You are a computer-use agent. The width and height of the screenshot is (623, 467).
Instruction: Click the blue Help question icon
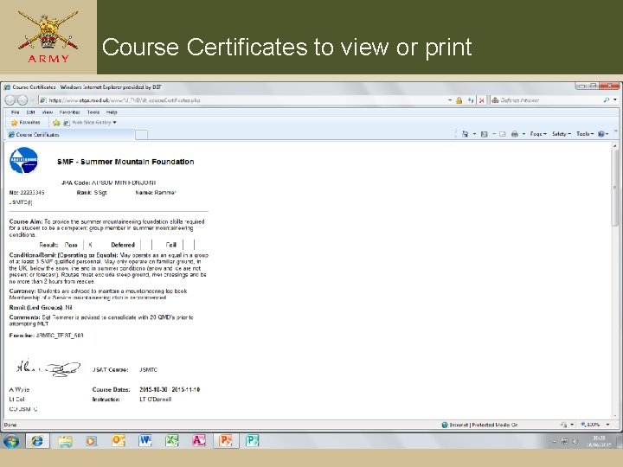pos(602,134)
